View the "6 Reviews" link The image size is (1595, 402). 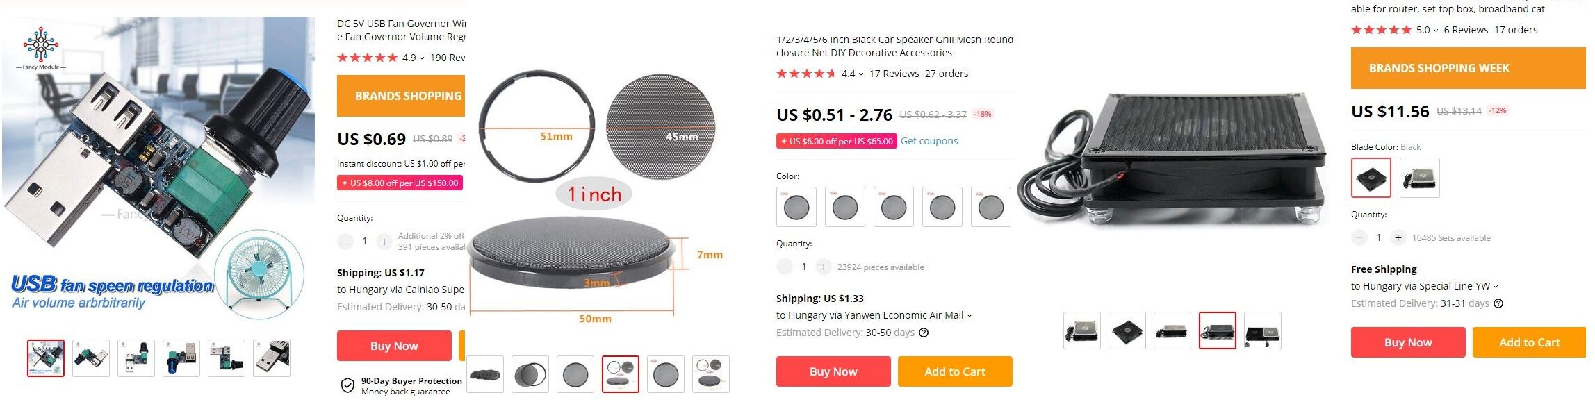[x=1466, y=30]
